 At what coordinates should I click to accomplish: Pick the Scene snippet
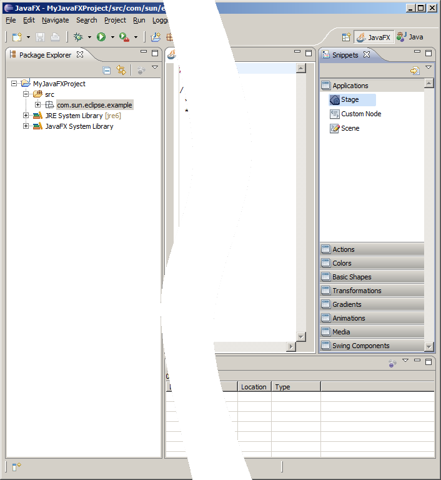tap(350, 128)
